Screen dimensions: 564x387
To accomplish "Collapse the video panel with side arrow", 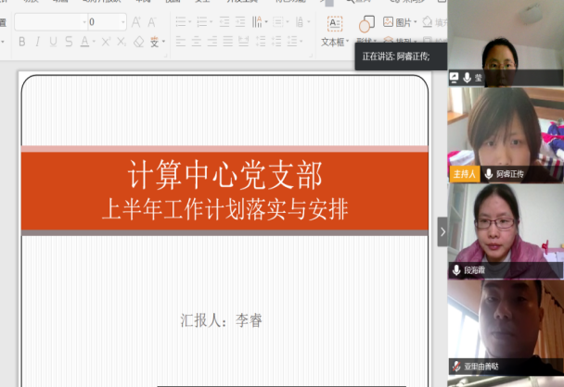I will (x=442, y=231).
